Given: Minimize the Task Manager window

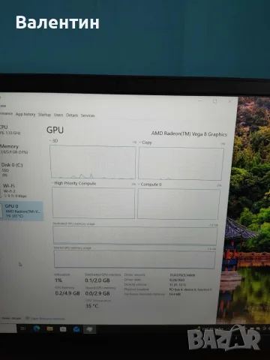Looking at the screenshot, I should 199,100.
